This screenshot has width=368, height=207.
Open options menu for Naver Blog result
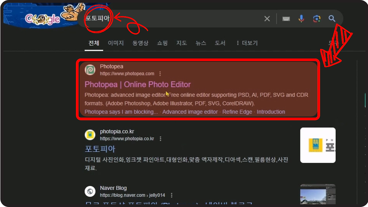coord(172,195)
